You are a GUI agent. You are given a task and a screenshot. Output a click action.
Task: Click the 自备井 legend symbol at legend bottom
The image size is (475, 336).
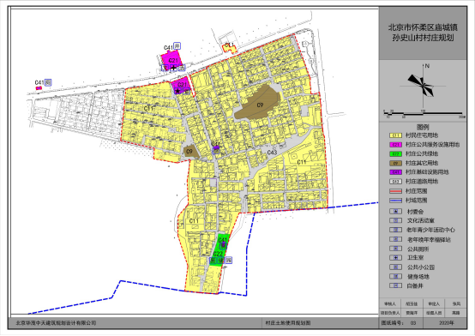pos(395,285)
